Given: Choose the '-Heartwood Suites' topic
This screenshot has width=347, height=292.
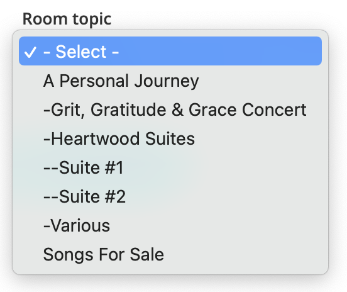Looking at the screenshot, I should pos(170,138).
